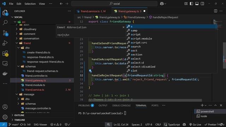Image resolution: width=226 pixels, height=127 pixels.
Task: Go back in navigation history
Action: tap(61, 4)
